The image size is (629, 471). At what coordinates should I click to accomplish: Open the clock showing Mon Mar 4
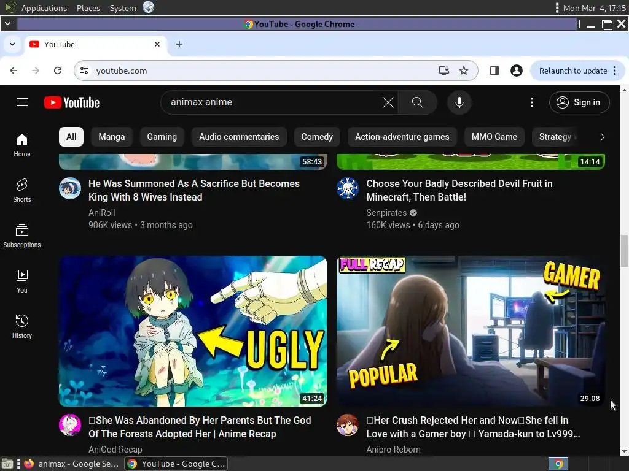tap(594, 8)
